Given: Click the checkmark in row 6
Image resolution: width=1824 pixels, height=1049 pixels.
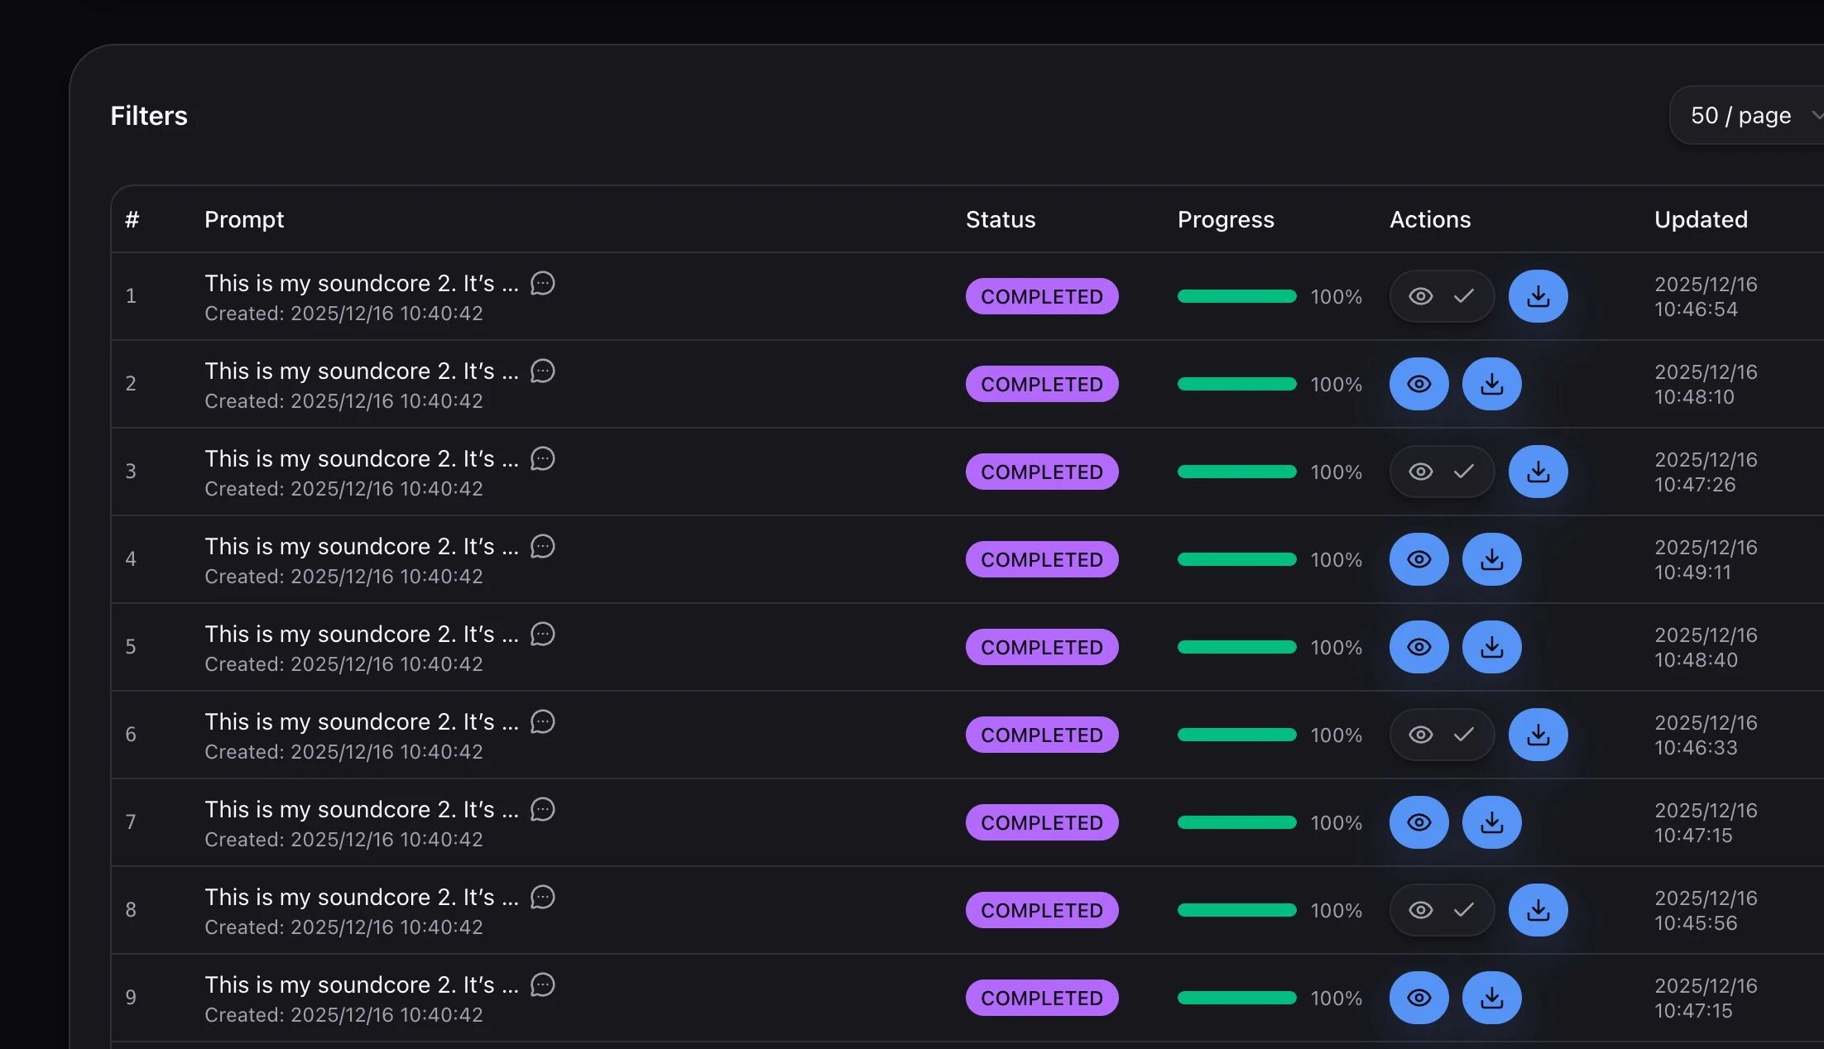Looking at the screenshot, I should click(x=1463, y=735).
